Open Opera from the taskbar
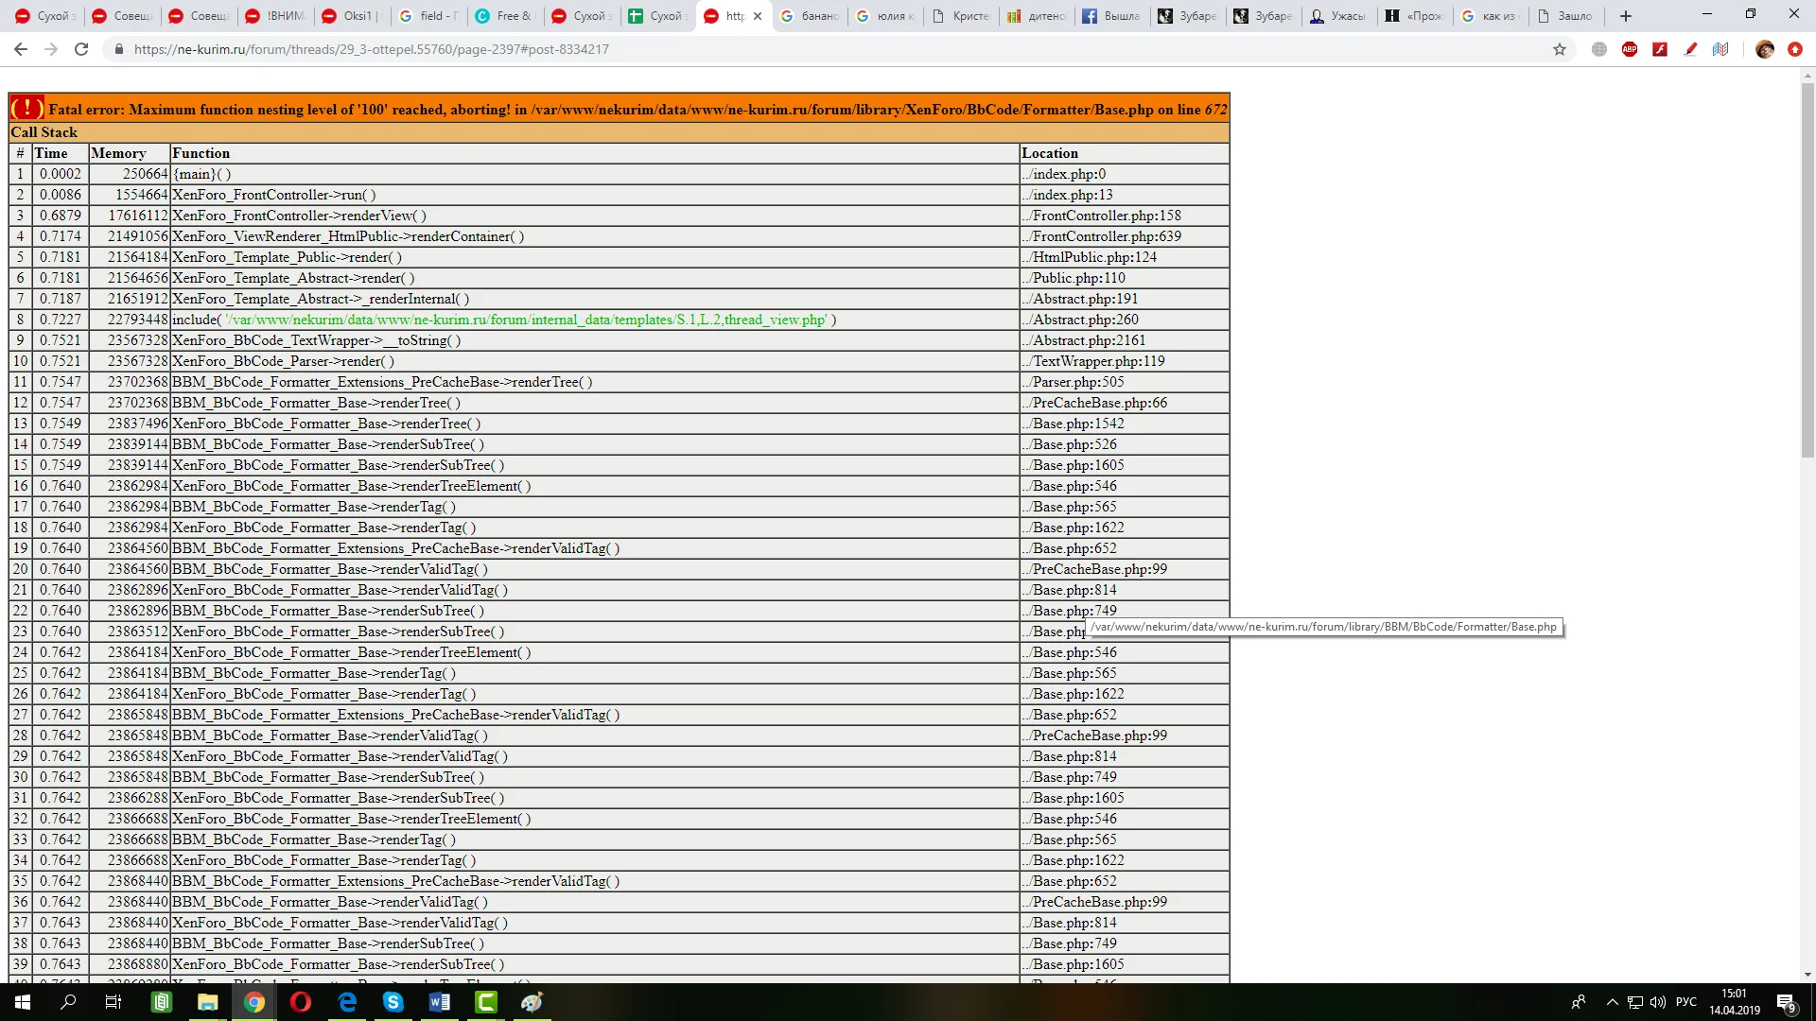This screenshot has height=1021, width=1816. pyautogui.click(x=301, y=1002)
